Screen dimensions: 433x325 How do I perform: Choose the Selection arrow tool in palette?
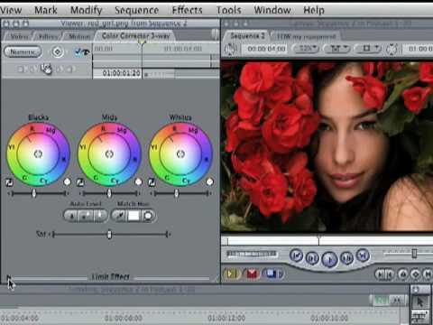point(420,301)
